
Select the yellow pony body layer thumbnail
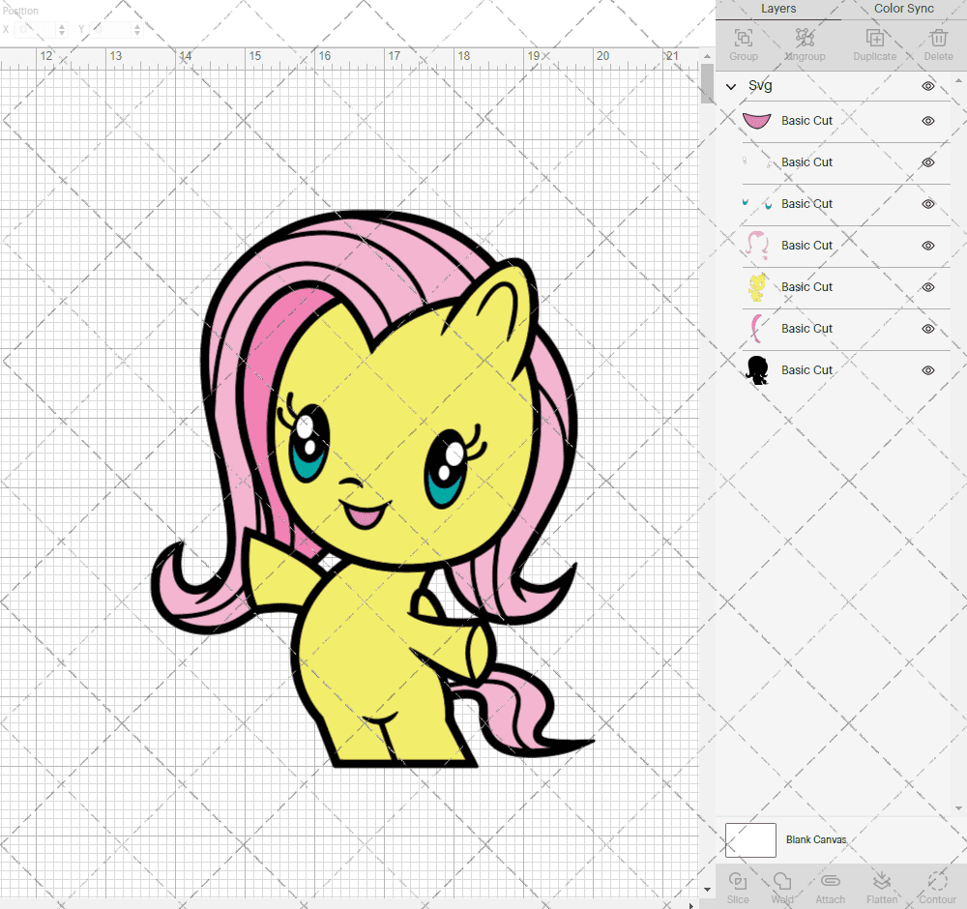coord(757,287)
